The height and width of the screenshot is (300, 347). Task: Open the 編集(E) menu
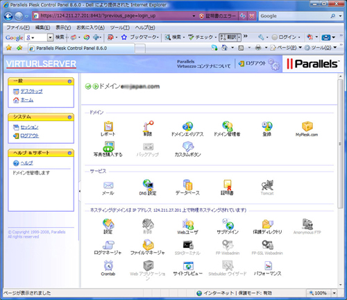[x=42, y=28]
